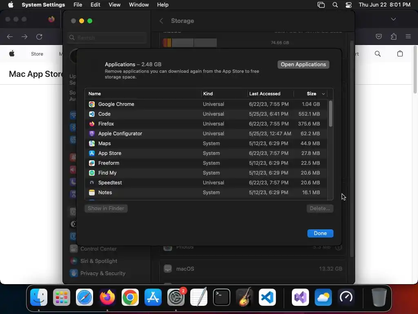The height and width of the screenshot is (314, 418).
Task: Open Speedtest app from the Dock
Action: (346, 297)
